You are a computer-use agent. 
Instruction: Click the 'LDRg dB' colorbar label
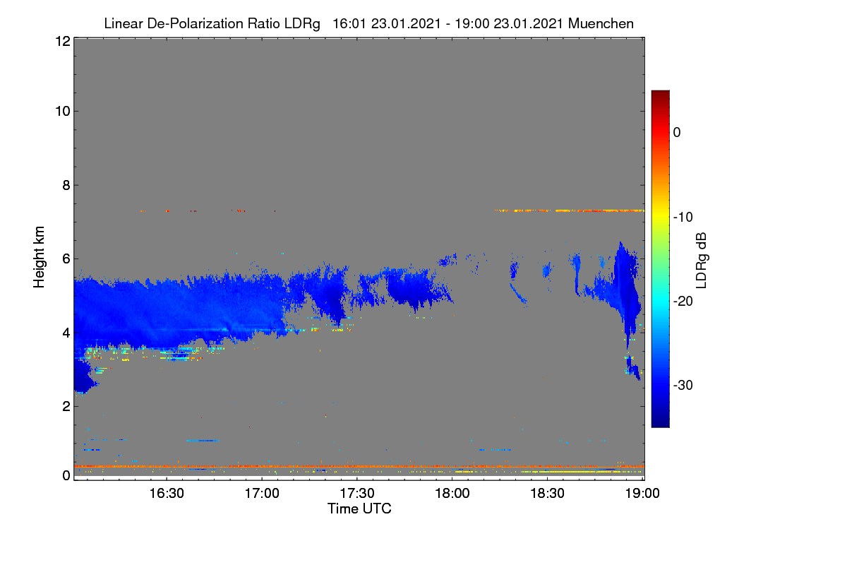pyautogui.click(x=702, y=261)
